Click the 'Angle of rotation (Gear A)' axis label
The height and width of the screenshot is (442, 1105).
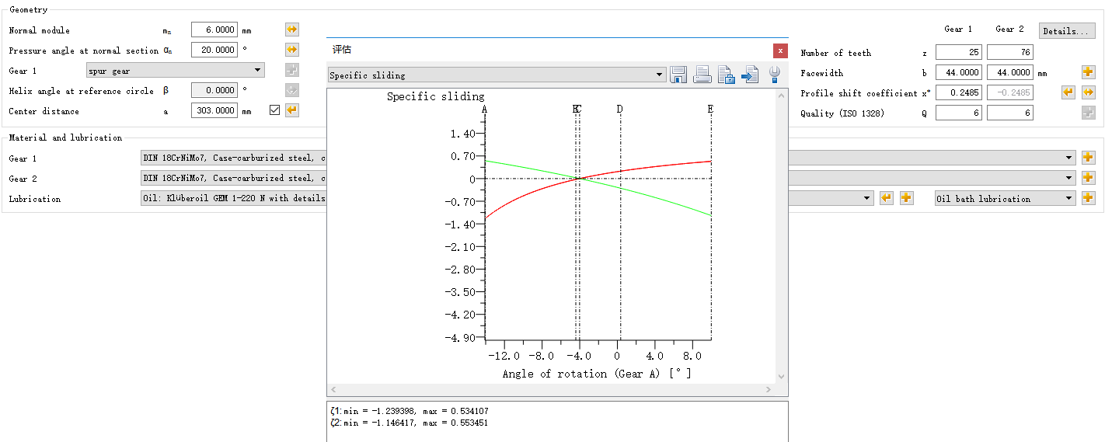597,374
